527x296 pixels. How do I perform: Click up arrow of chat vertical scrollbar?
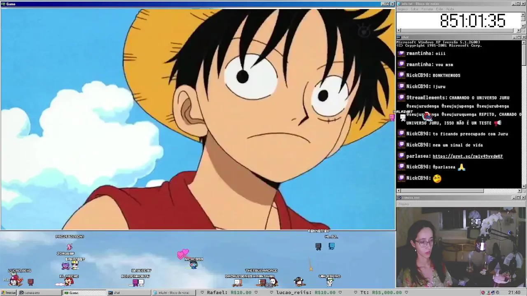click(x=524, y=42)
